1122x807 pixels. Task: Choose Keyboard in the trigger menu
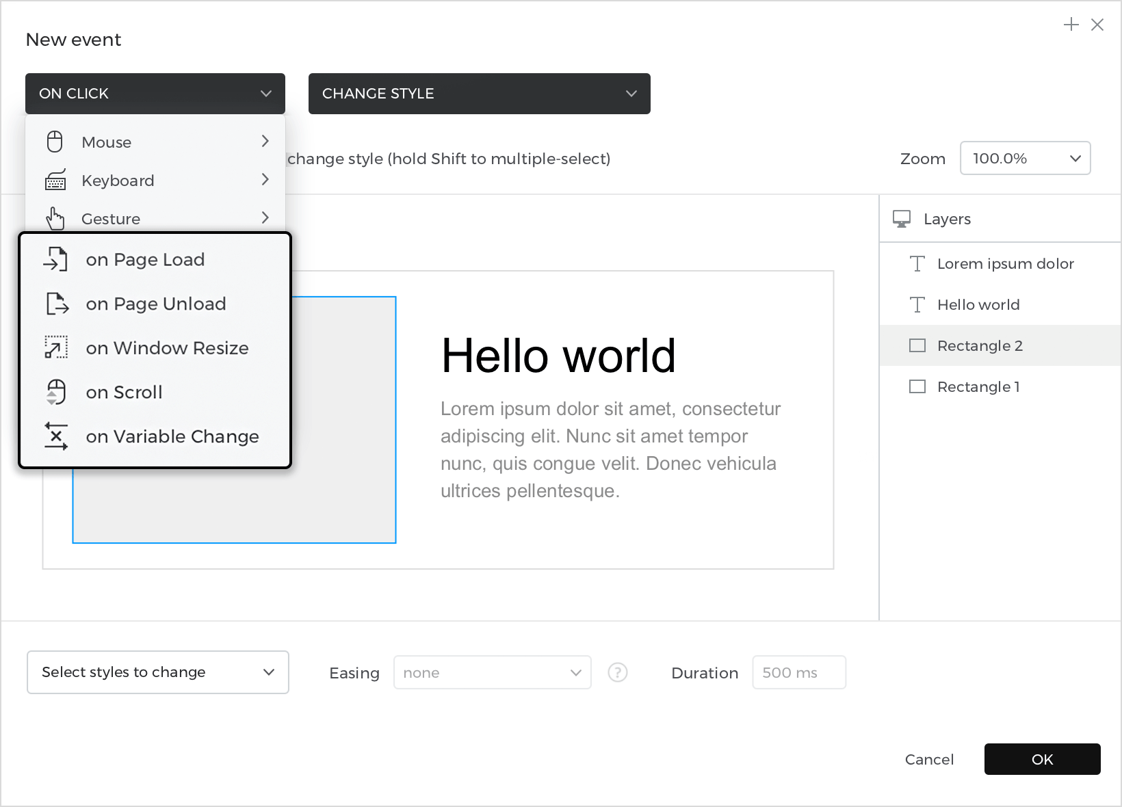click(155, 181)
